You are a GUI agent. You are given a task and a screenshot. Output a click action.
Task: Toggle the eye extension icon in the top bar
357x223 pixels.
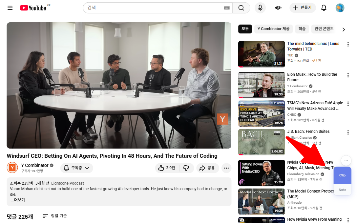(x=278, y=8)
